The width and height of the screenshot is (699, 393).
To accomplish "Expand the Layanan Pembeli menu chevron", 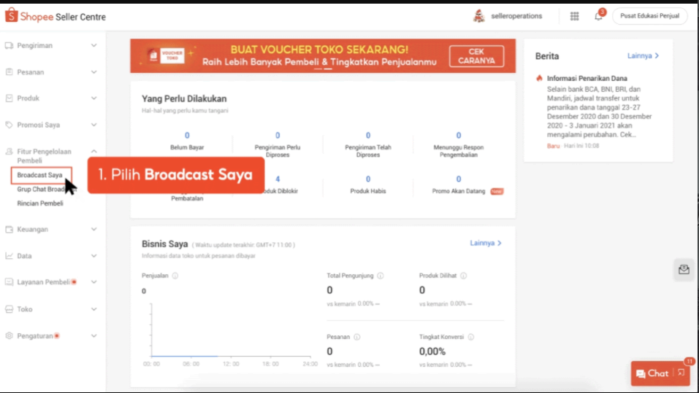I will (94, 281).
